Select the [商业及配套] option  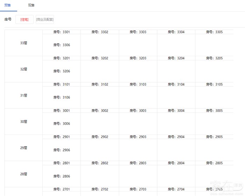pos(45,19)
